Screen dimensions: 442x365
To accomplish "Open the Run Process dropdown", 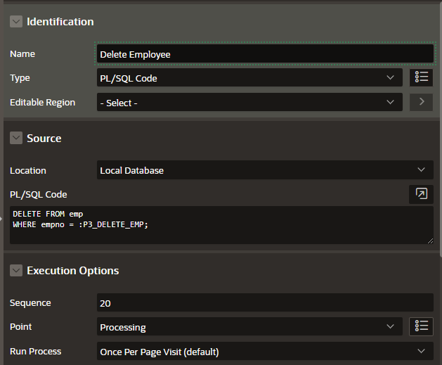I will 265,351.
